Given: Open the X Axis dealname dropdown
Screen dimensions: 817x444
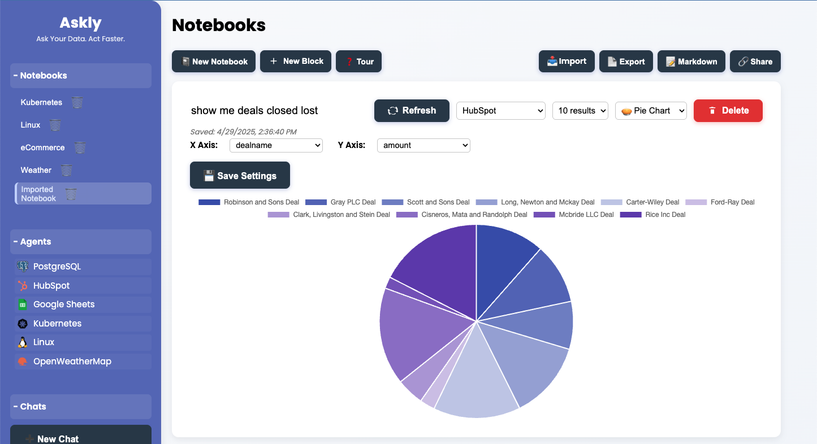Looking at the screenshot, I should click(x=276, y=145).
